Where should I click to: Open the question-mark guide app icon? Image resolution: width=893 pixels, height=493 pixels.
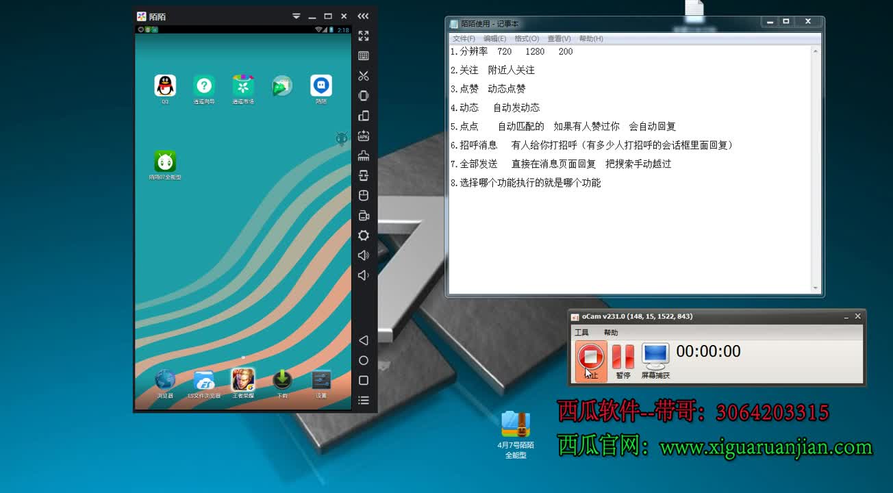[x=204, y=86]
